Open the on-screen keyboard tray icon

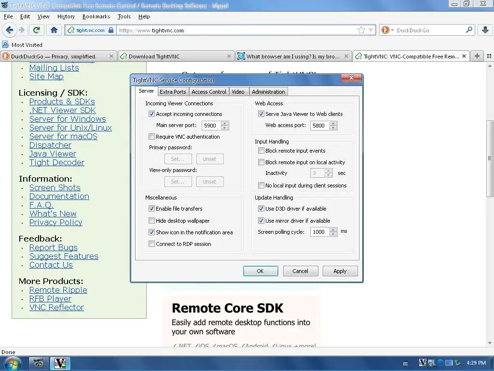(405, 363)
